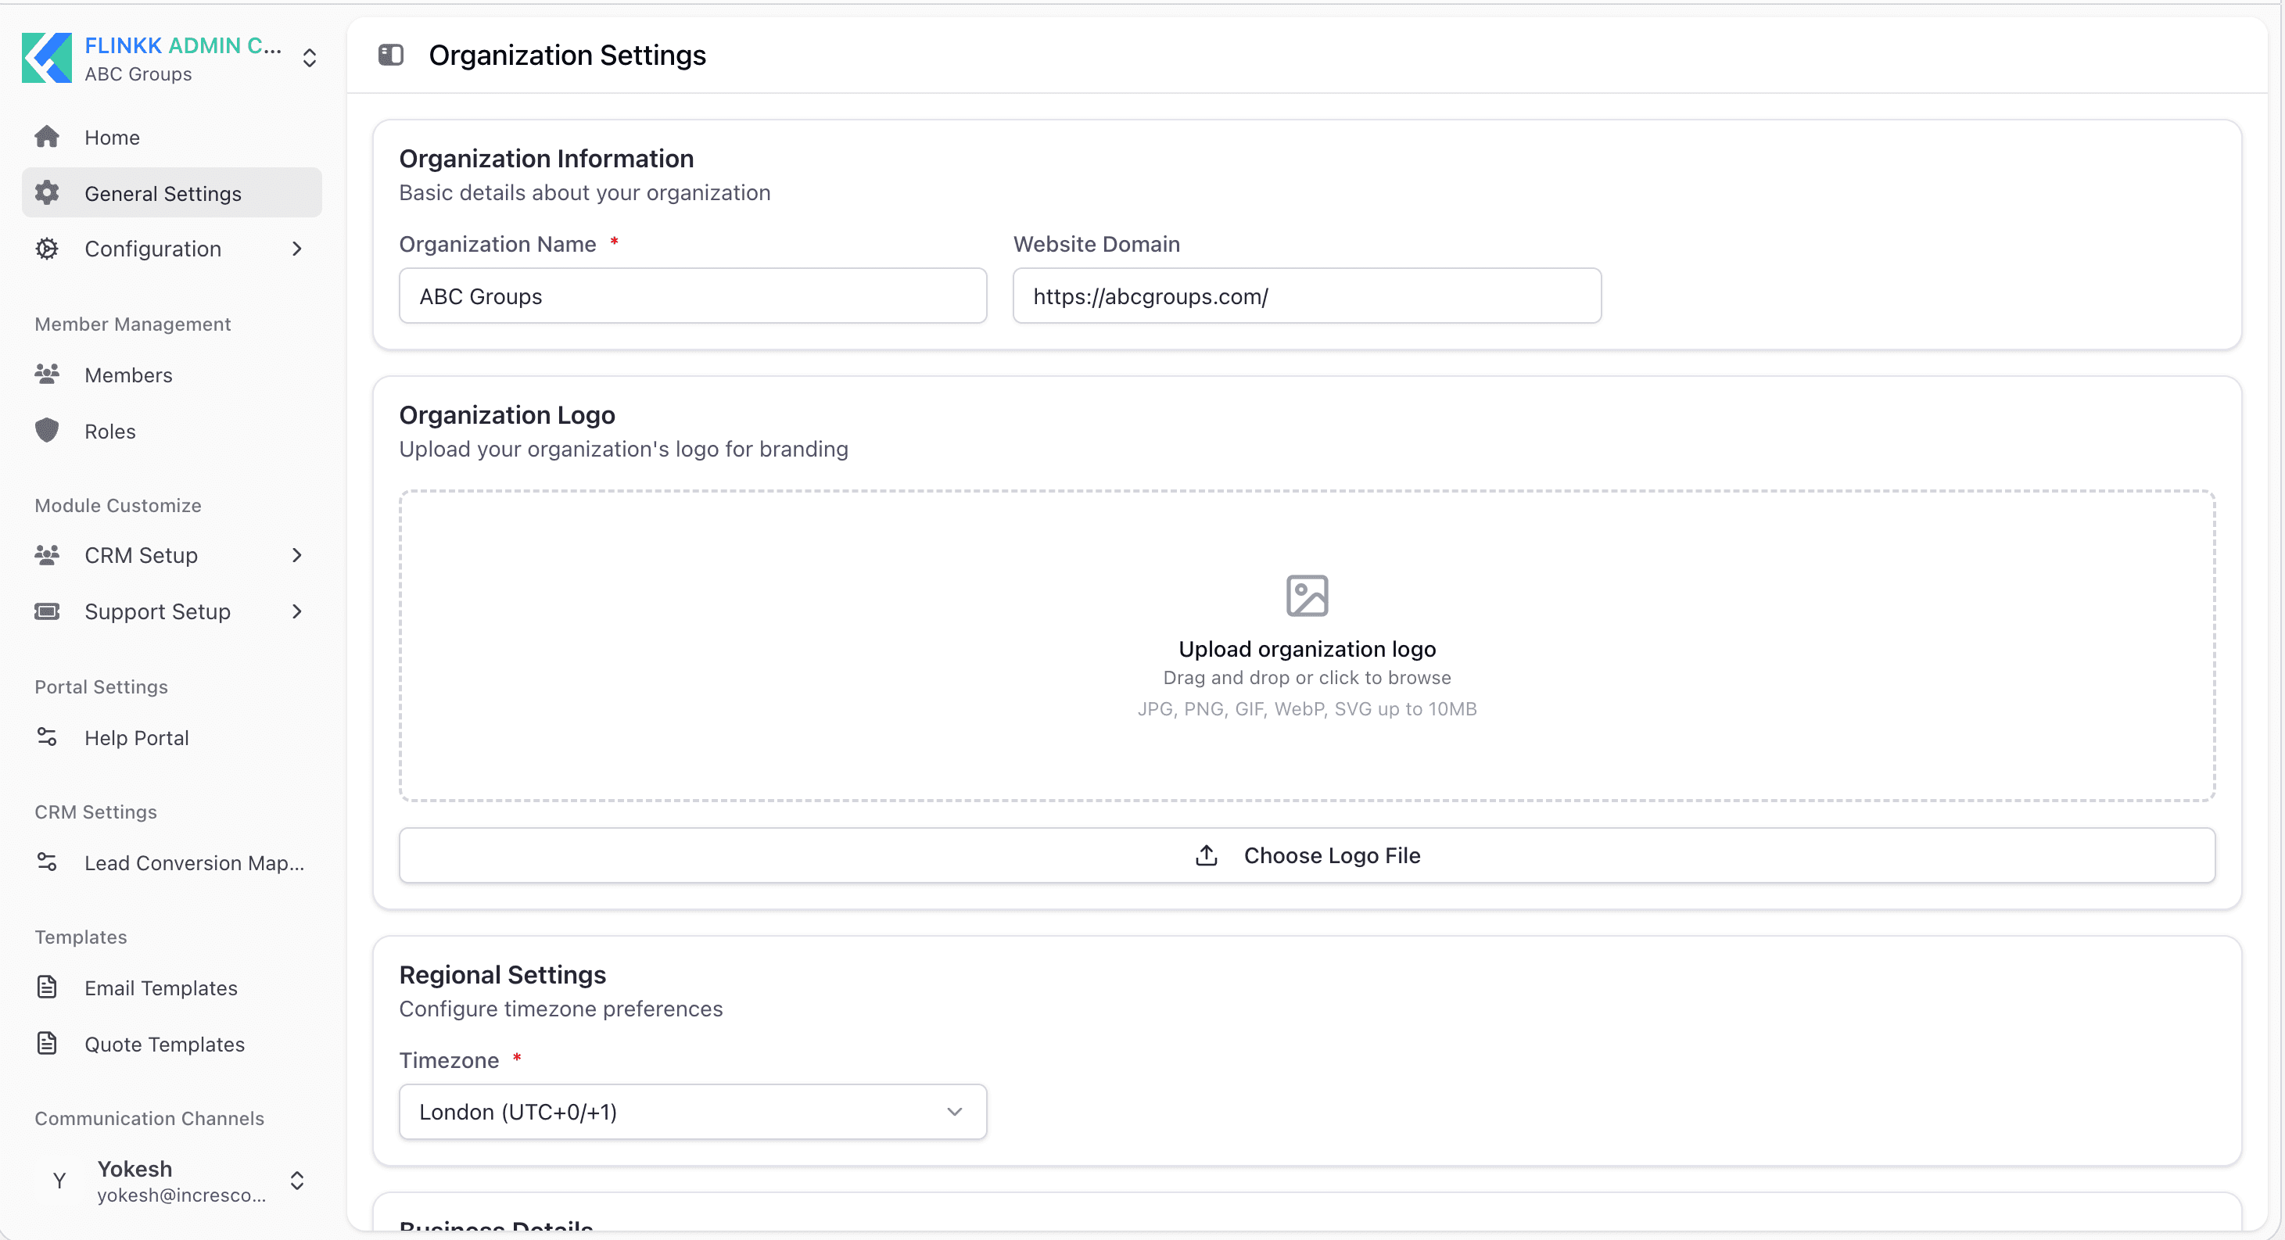
Task: Click the Home house icon
Action: coord(47,137)
